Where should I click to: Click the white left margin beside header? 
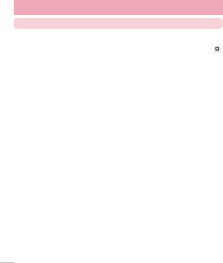click(7, 7)
